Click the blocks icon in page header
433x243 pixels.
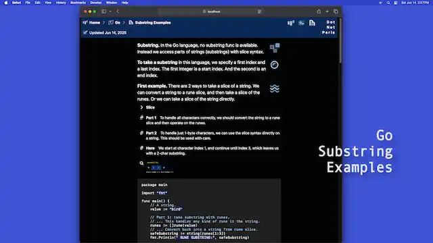pos(291,23)
